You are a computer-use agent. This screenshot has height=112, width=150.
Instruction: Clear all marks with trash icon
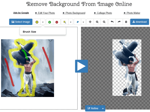[126, 22]
